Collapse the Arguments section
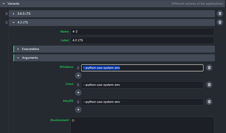This screenshot has width=226, height=133. tap(18, 58)
